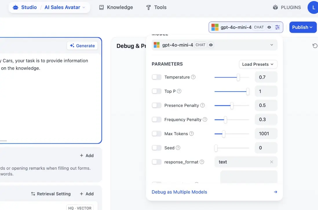Viewport: 318px width, 210px height.
Task: Click the eye vision icon in header model chip
Action: point(269,27)
